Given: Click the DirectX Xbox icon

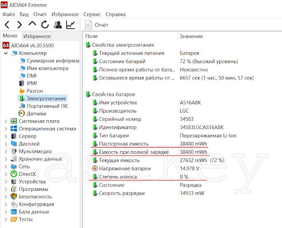Looking at the screenshot, I should click(x=14, y=174).
